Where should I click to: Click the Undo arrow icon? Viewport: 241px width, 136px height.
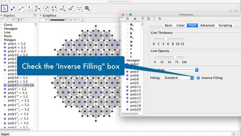230,6
